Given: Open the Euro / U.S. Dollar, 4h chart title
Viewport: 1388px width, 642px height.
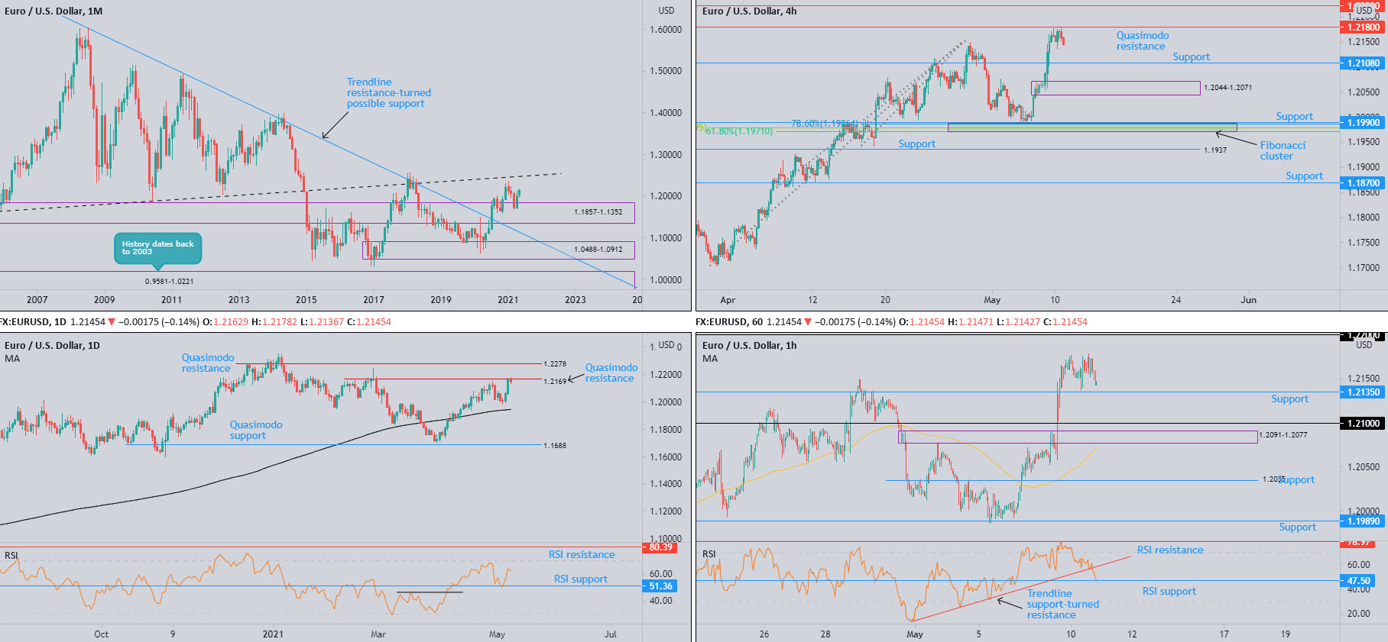Looking at the screenshot, I should click(x=749, y=11).
